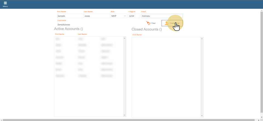Viewport: 263px width, 121px height.
Task: Select the Last Name field containing Jones
Action: pyautogui.click(x=96, y=16)
